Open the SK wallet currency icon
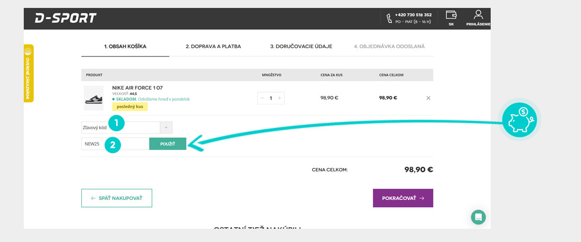The width and height of the screenshot is (581, 242). point(451,15)
